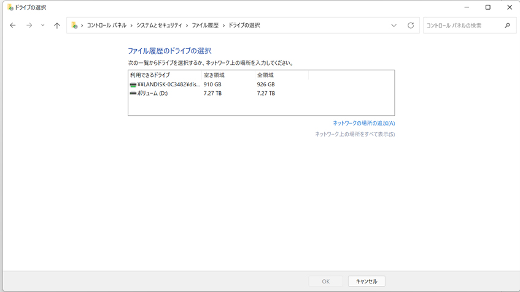Go to ファイル履歴 breadcrumb
520x292 pixels.
pyautogui.click(x=205, y=26)
